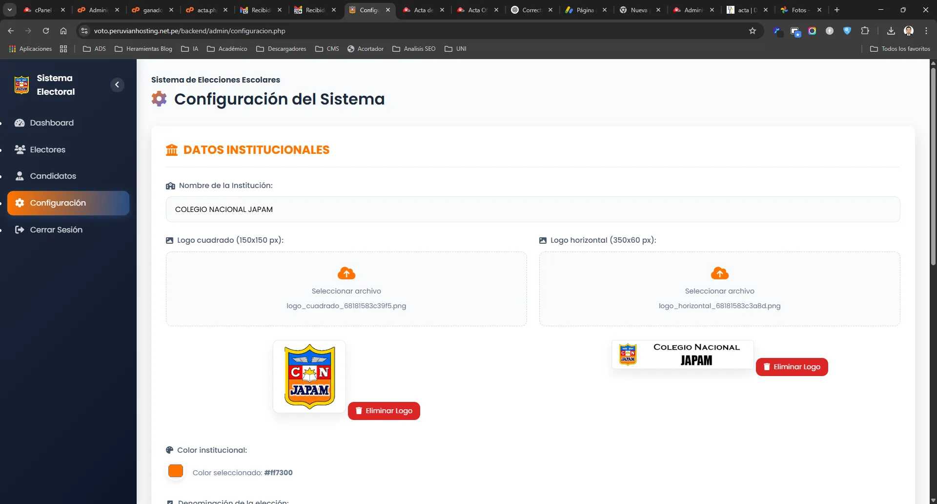Viewport: 937px width, 504px height.
Task: Go back in the browser
Action: point(11,31)
